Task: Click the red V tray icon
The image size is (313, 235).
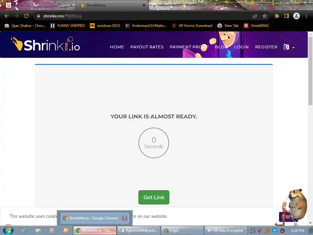Action: point(260,231)
